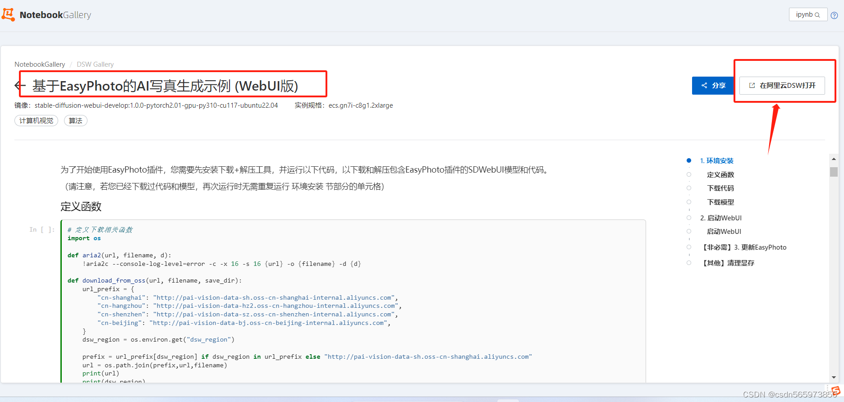Jump to 1. 环境安装 in outline
Viewport: 844px width, 402px height.
pyautogui.click(x=716, y=160)
